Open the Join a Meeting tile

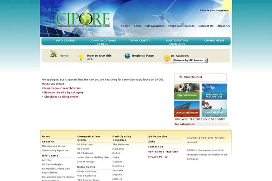[x=214, y=109]
